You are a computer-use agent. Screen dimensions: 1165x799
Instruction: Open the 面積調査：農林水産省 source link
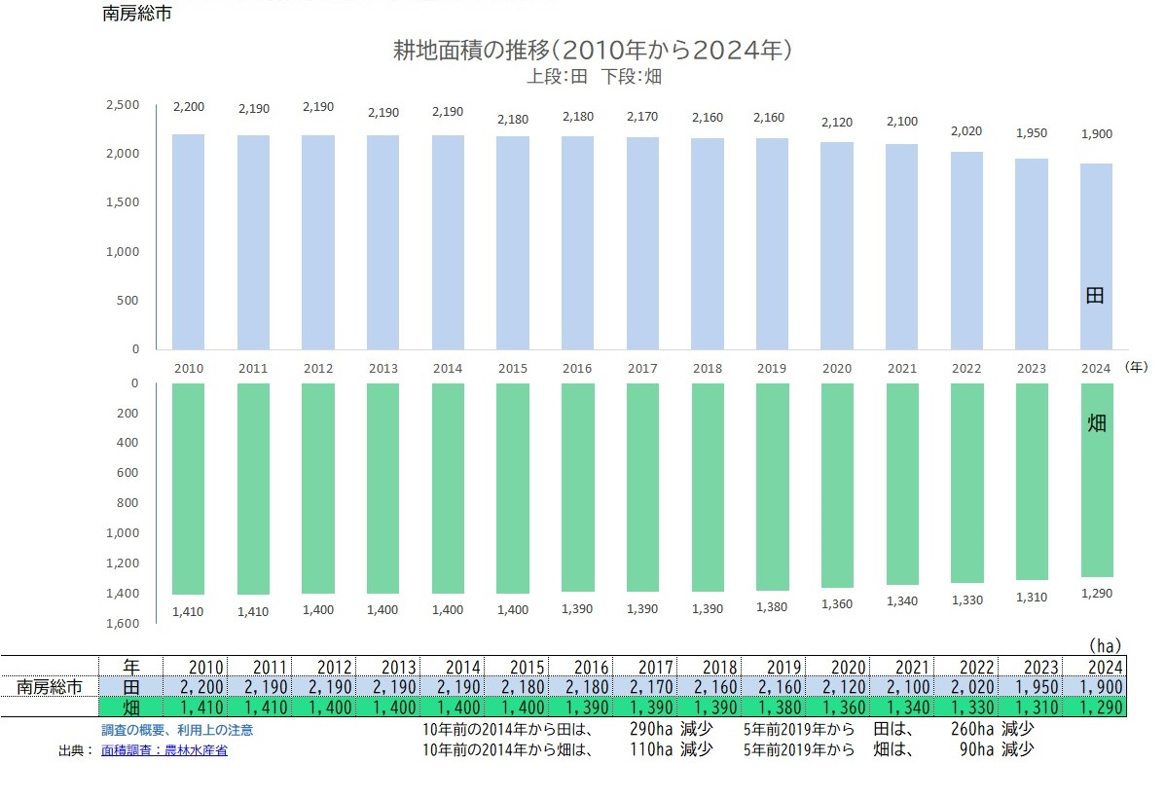[164, 750]
